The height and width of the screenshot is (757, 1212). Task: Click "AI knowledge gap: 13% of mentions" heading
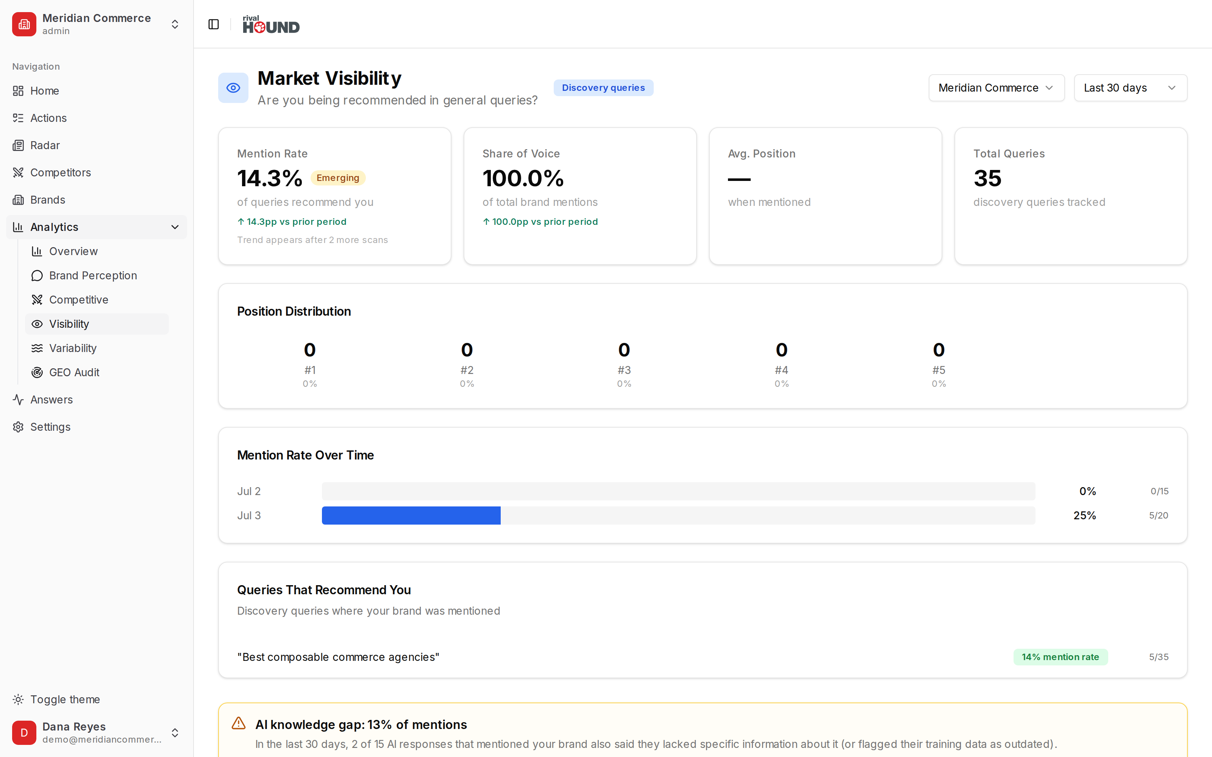click(x=361, y=724)
